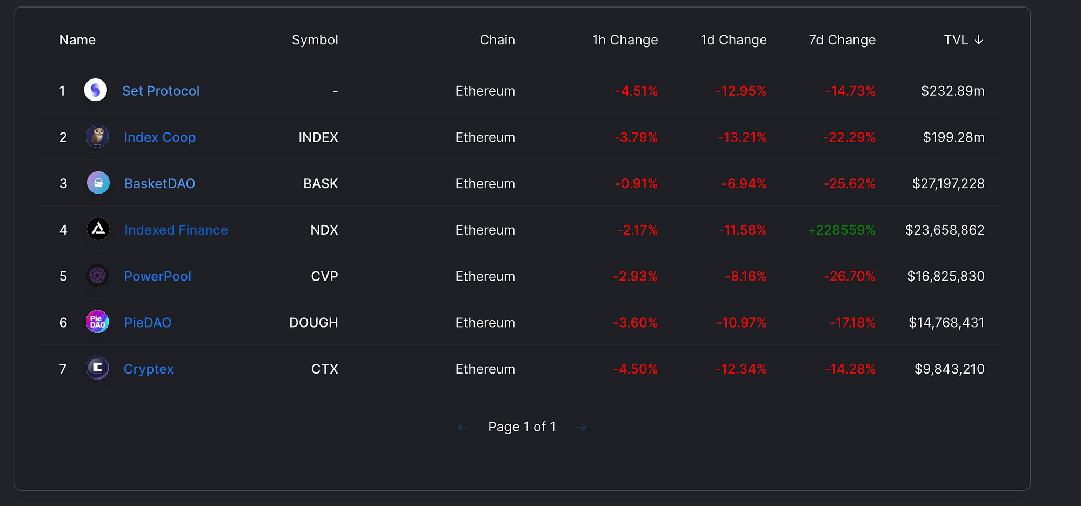Screen dimensions: 1081x506
Task: Click the PowerPool purple circle icon
Action: point(97,276)
